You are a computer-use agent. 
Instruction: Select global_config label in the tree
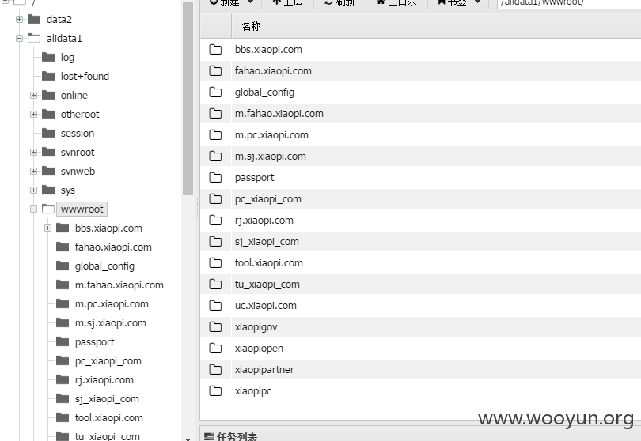(x=104, y=266)
